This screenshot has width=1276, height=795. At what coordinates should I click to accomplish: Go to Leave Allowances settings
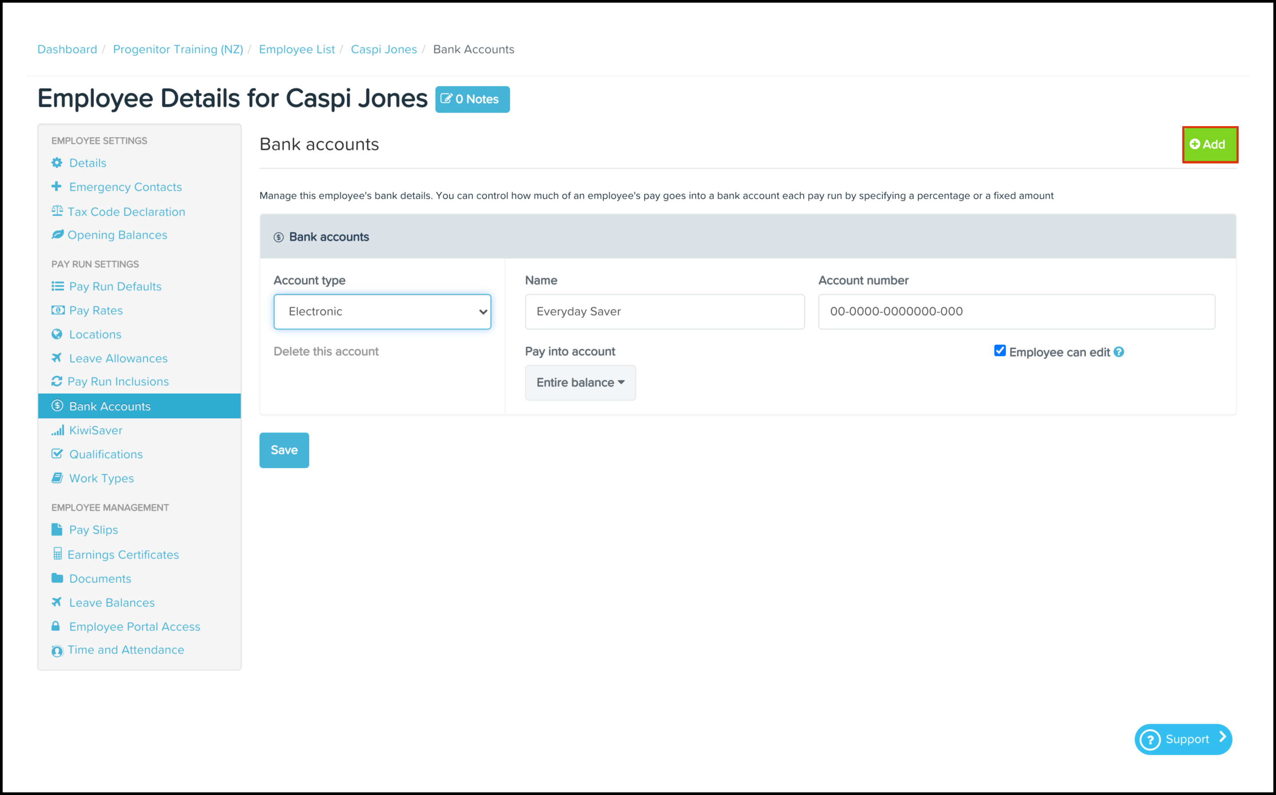118,358
